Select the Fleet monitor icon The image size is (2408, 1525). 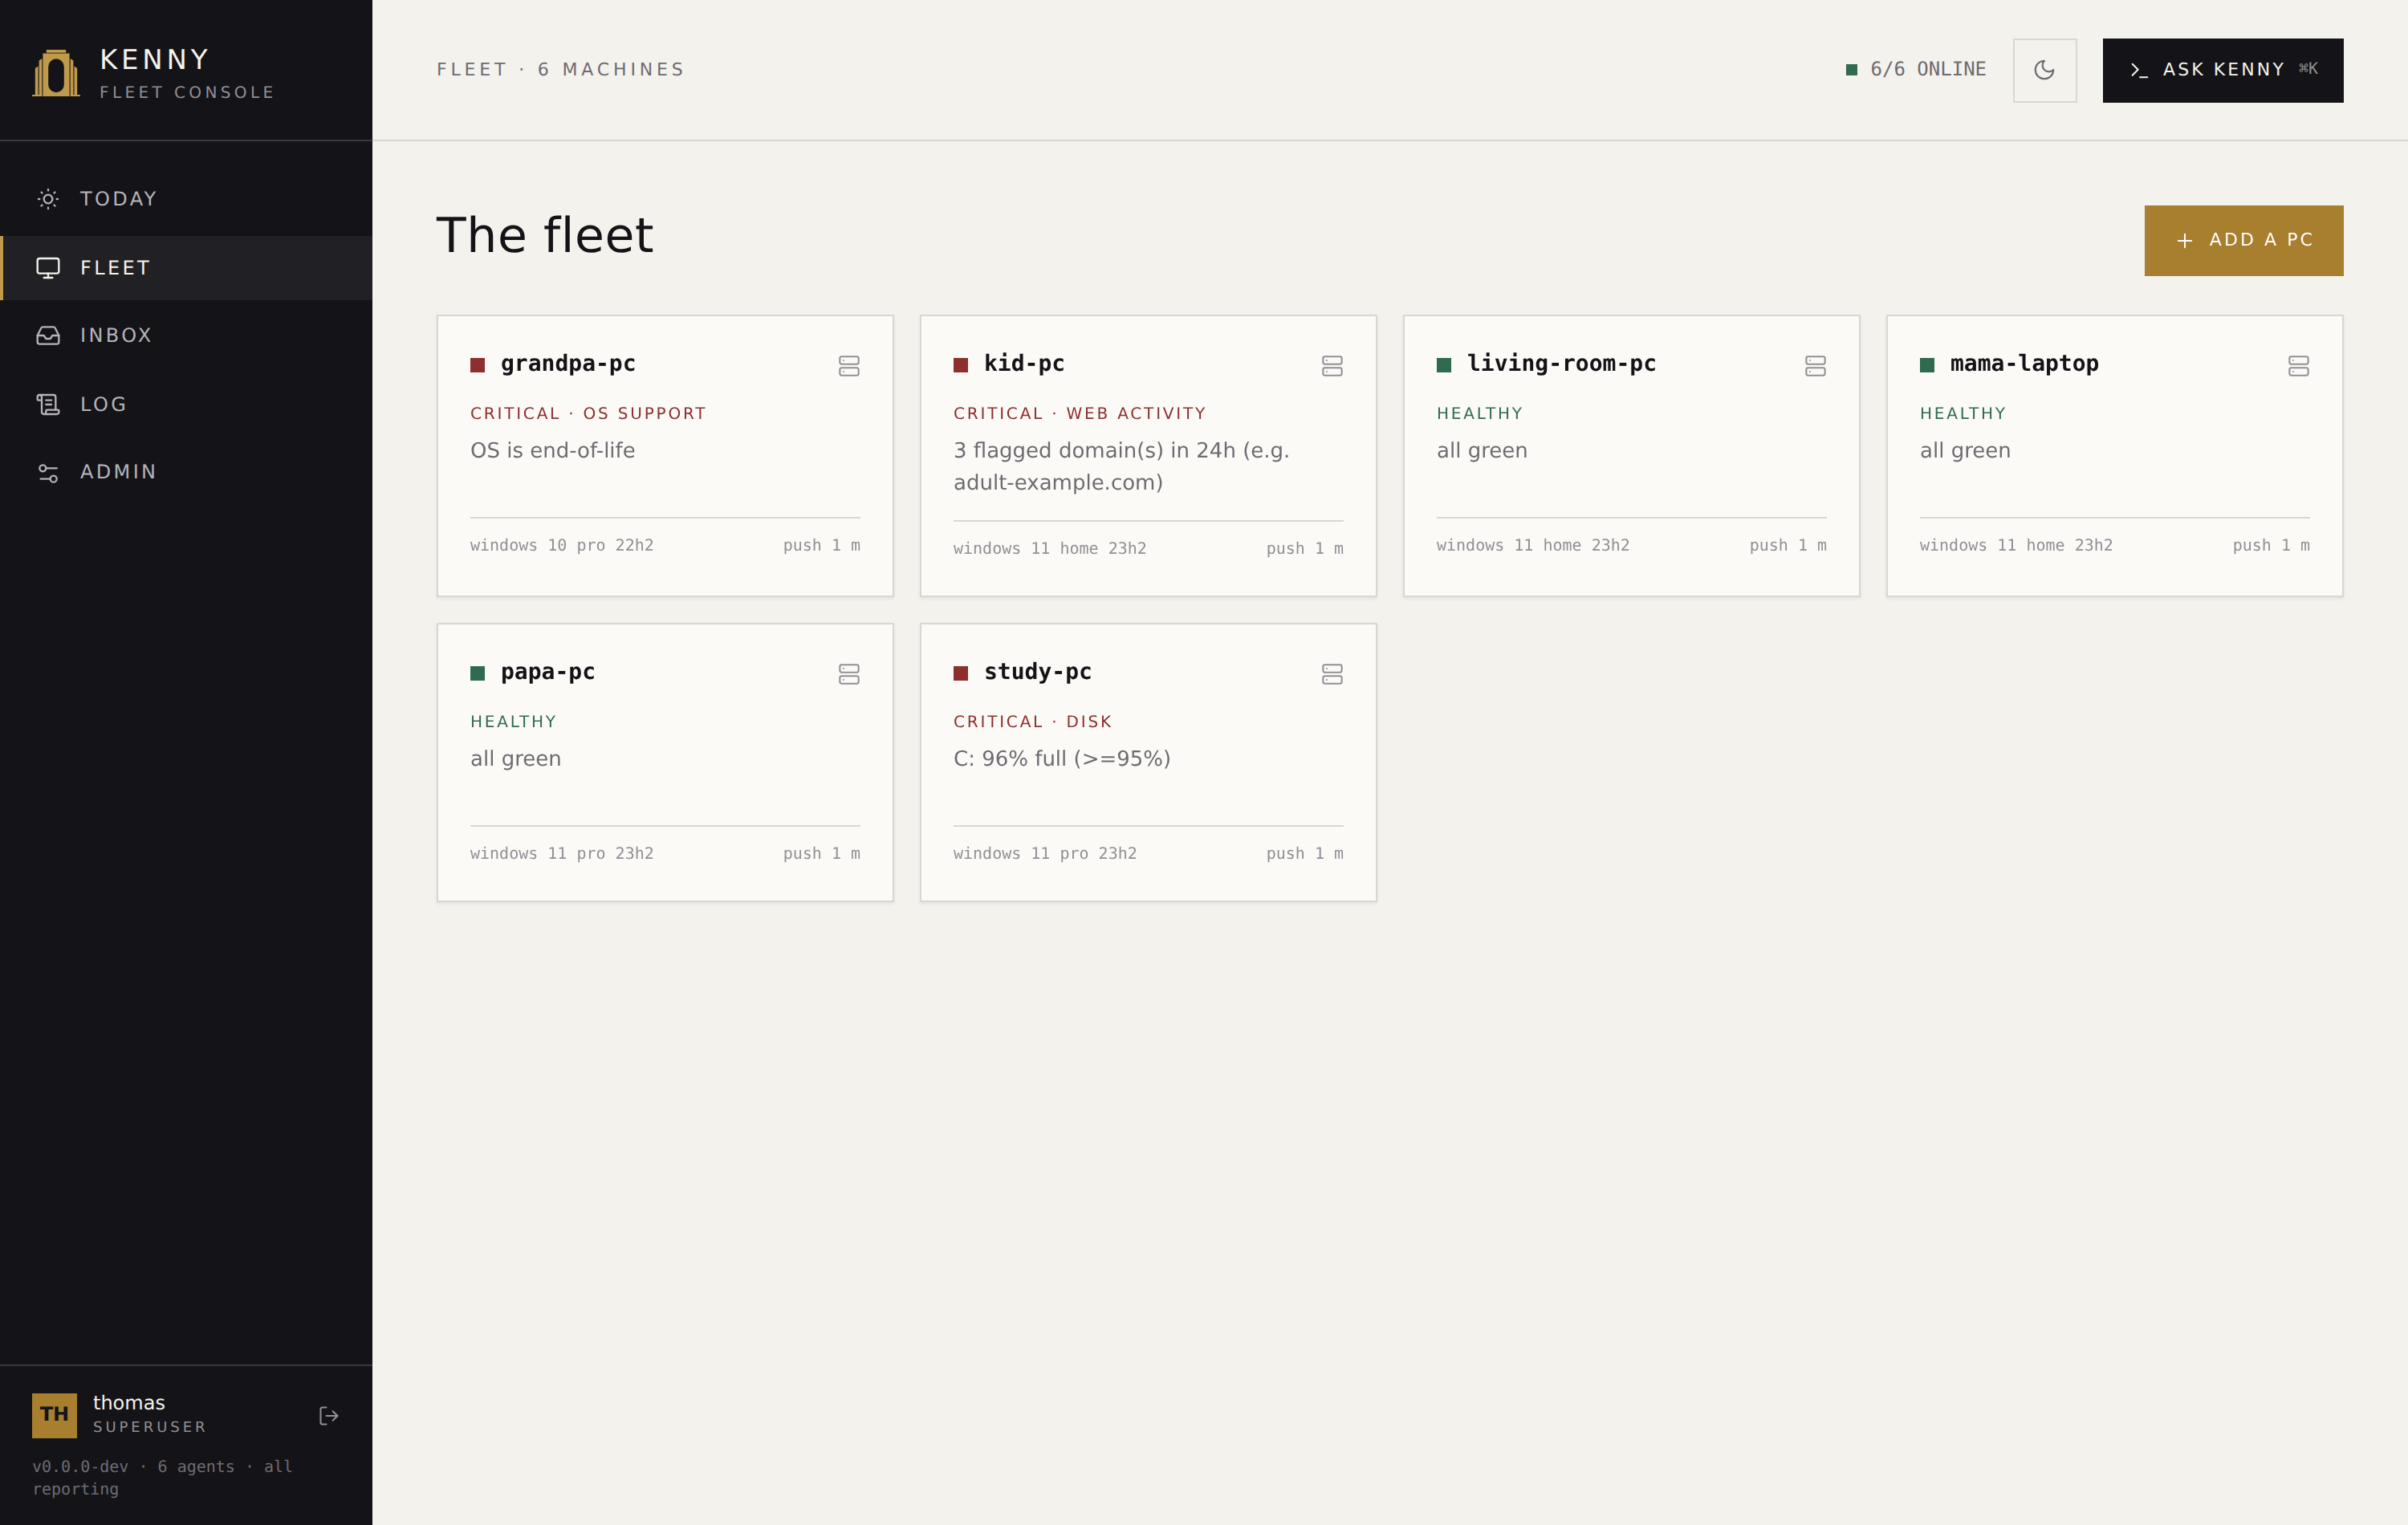(x=48, y=268)
